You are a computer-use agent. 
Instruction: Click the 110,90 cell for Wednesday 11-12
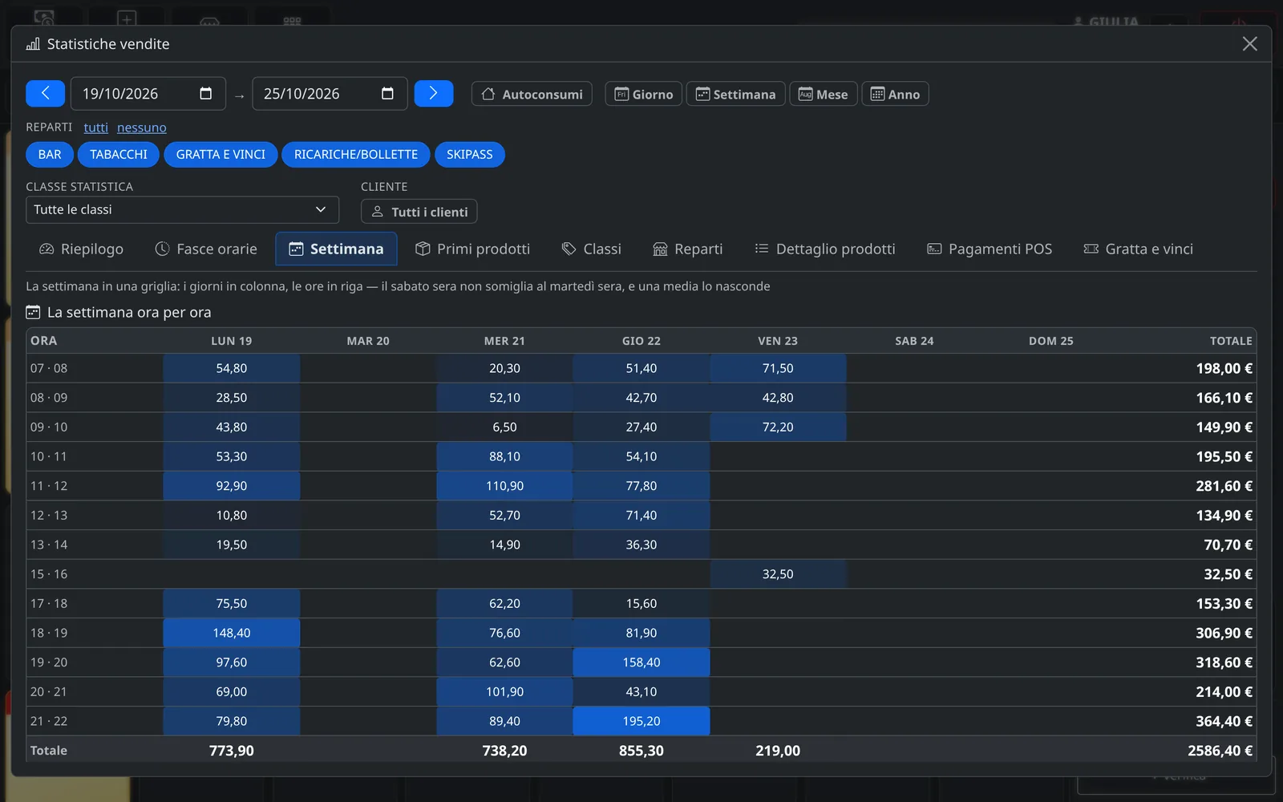tap(504, 486)
